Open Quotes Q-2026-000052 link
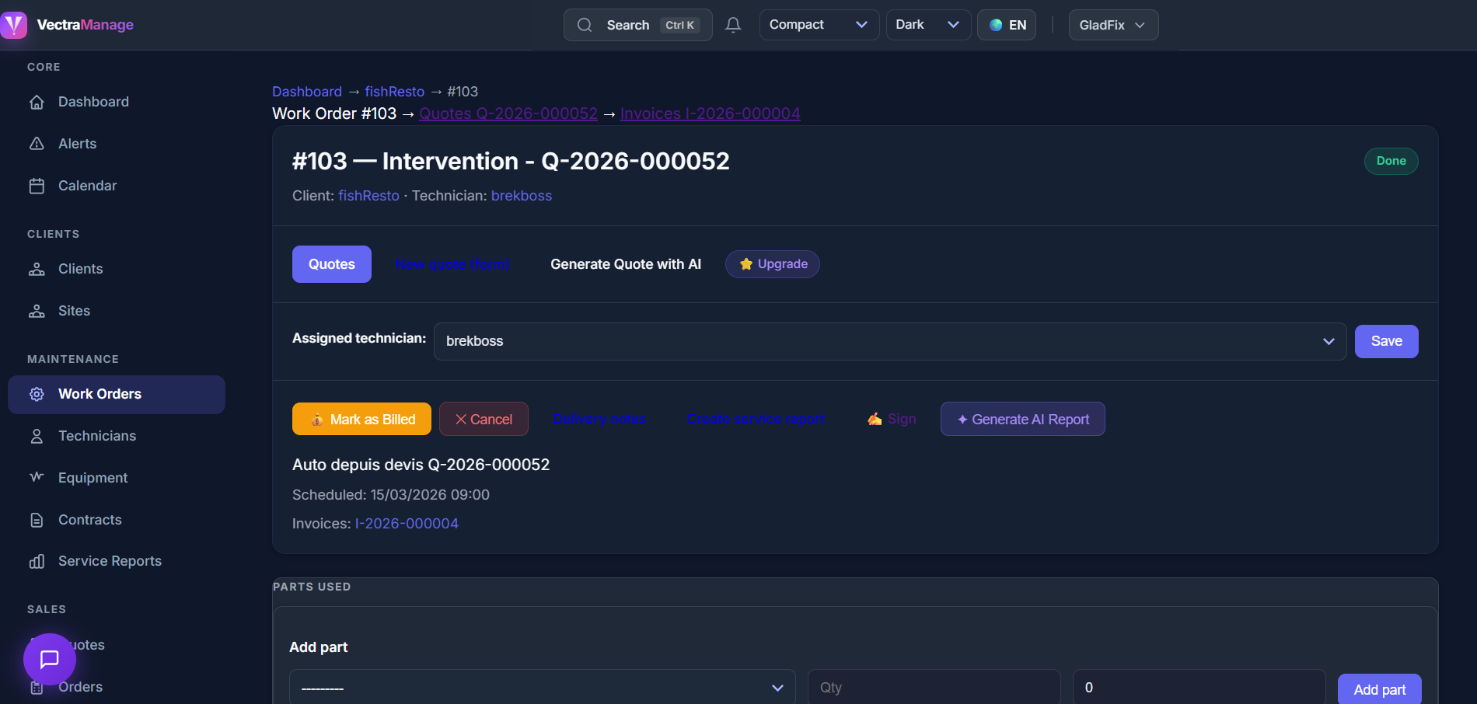The height and width of the screenshot is (704, 1477). (x=508, y=113)
